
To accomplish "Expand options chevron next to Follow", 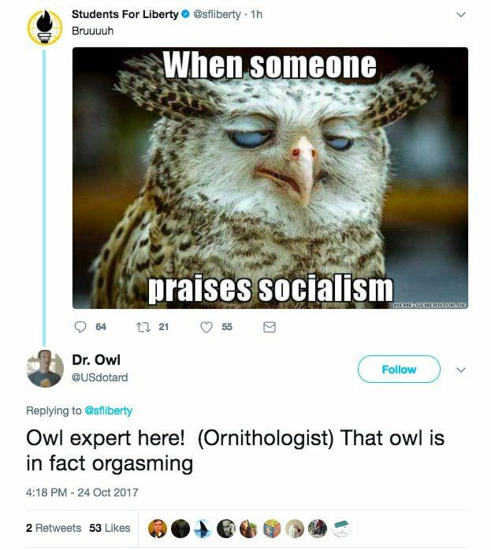I will click(461, 370).
